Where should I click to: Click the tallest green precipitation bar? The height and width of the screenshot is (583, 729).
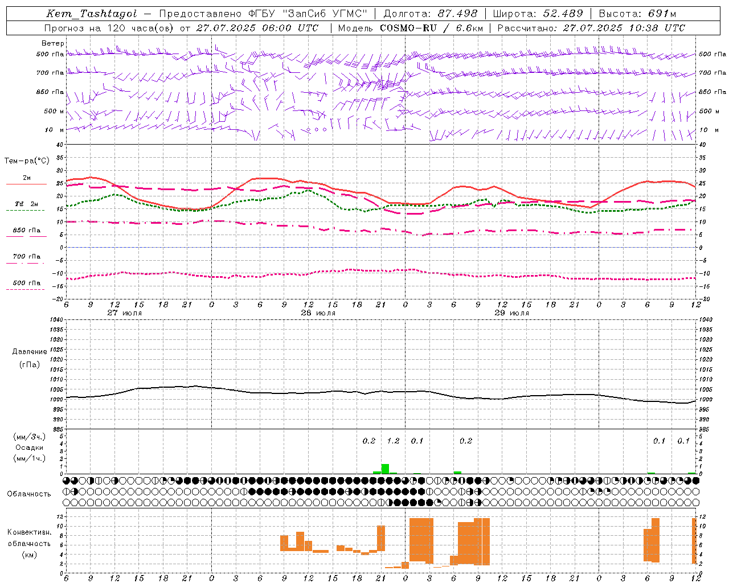pos(385,469)
